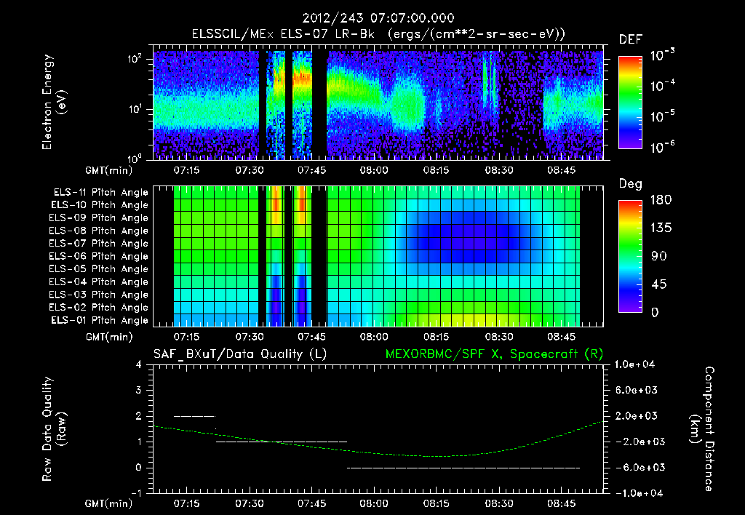745x515 pixels.
Task: Click the 'GMT(min)' label under the spectrogram
Action: [109, 170]
